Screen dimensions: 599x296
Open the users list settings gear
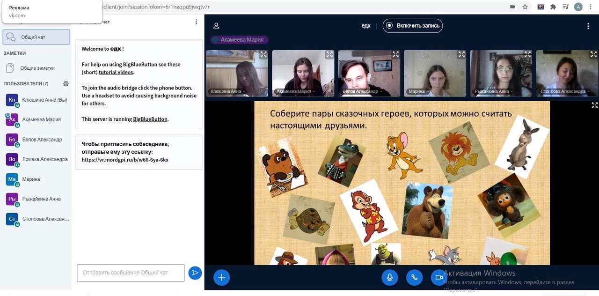66,84
